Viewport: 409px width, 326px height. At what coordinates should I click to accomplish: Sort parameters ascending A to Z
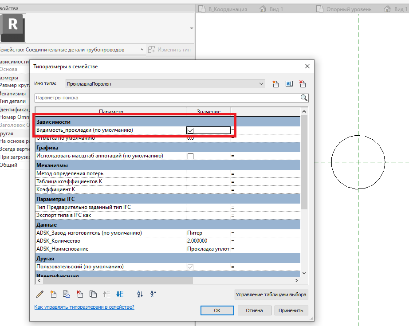[x=140, y=294]
